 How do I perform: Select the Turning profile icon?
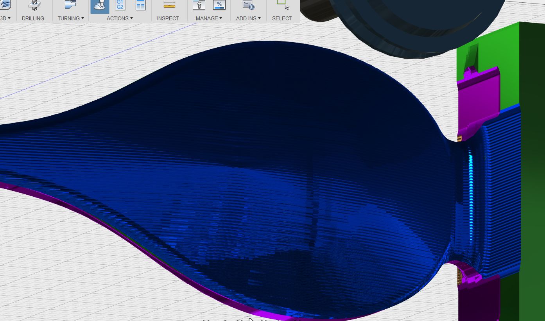coord(70,5)
